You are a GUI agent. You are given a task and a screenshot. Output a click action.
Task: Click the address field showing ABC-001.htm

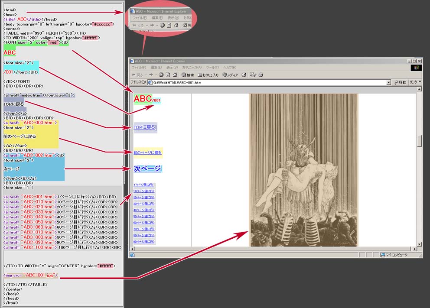pos(269,82)
